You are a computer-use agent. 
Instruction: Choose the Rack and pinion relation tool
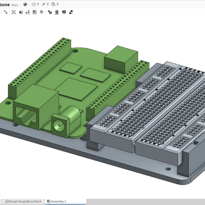[x=57, y=12]
